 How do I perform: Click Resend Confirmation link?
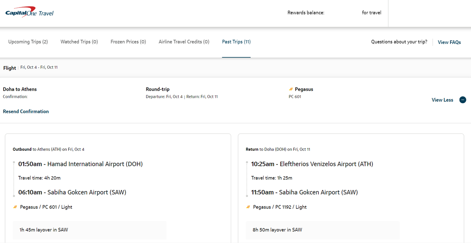[x=26, y=111]
